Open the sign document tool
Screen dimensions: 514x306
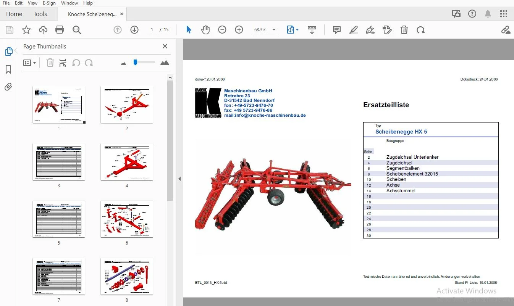[x=370, y=30]
